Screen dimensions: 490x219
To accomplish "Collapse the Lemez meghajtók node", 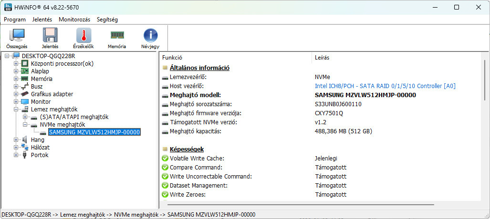I will (16, 109).
